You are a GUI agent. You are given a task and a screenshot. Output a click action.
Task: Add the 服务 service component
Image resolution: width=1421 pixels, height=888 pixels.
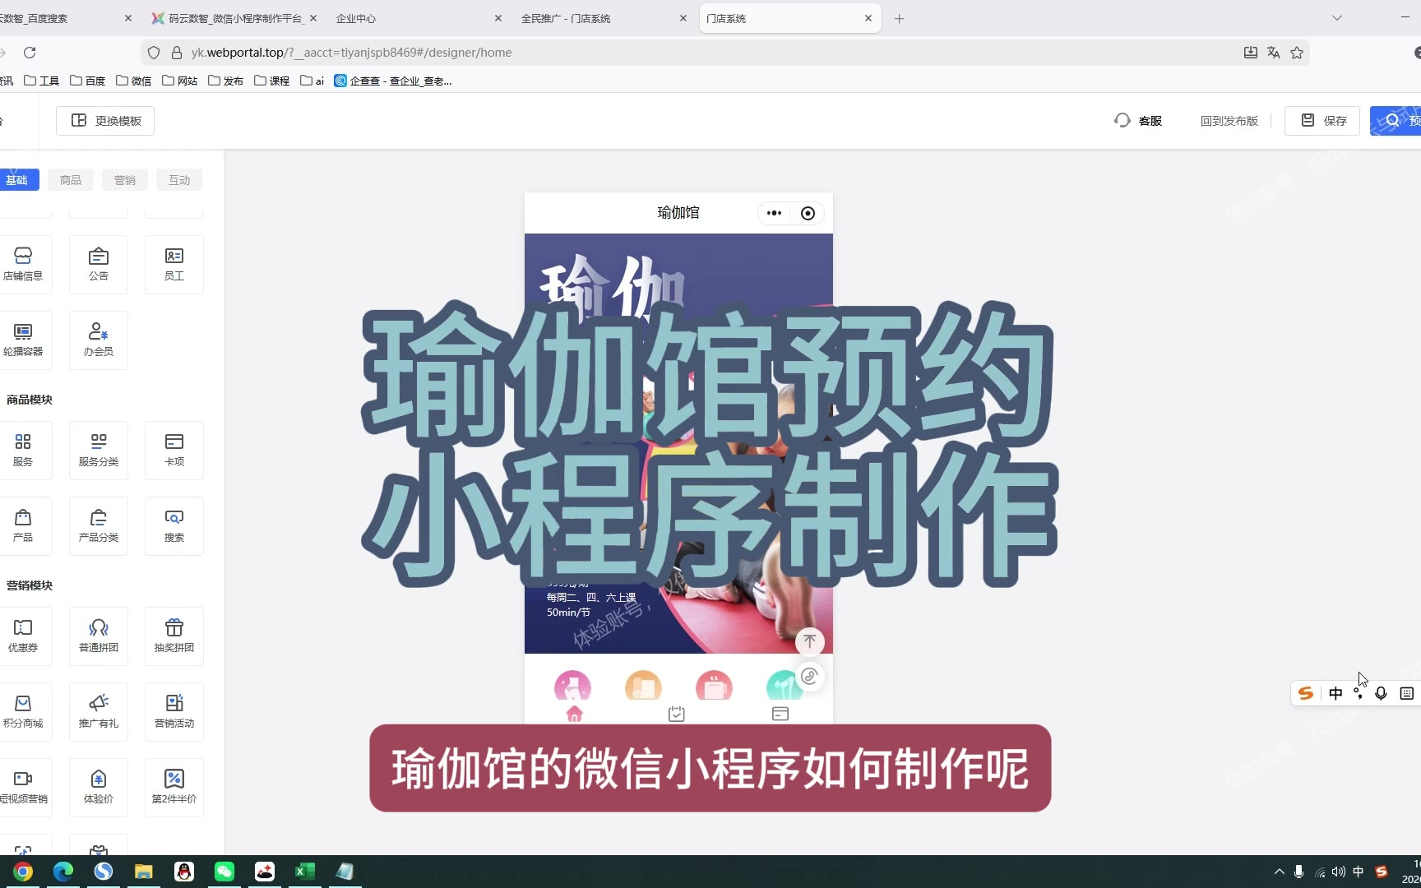click(23, 450)
